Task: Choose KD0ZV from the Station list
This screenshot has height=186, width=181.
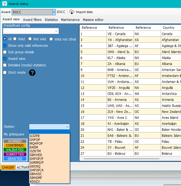Action: (49, 181)
